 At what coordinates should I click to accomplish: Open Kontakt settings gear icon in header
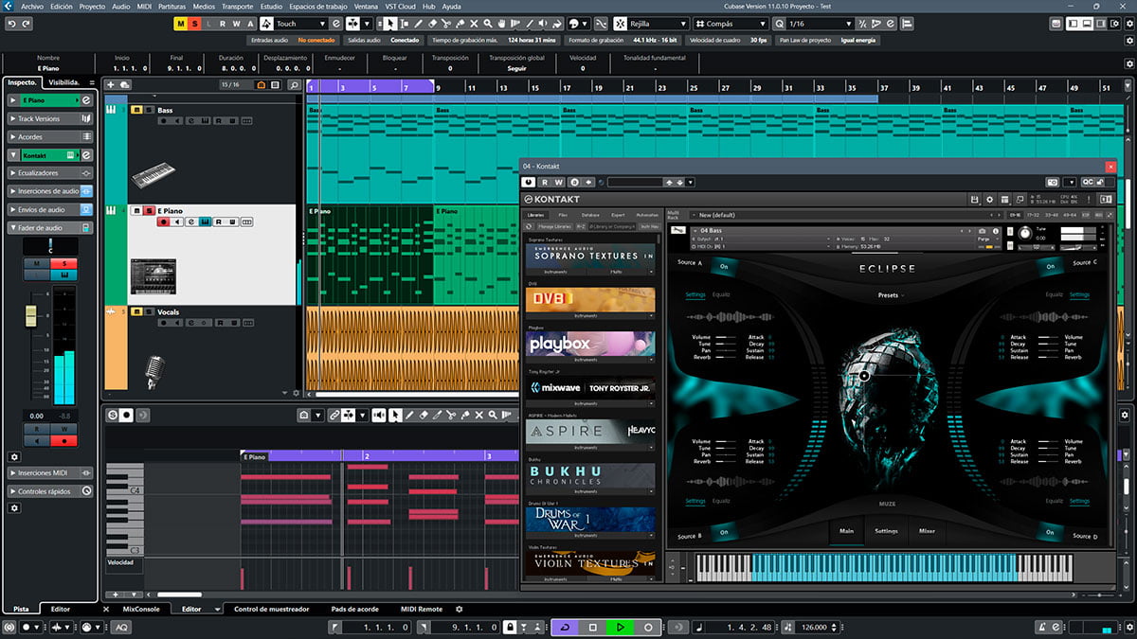989,199
